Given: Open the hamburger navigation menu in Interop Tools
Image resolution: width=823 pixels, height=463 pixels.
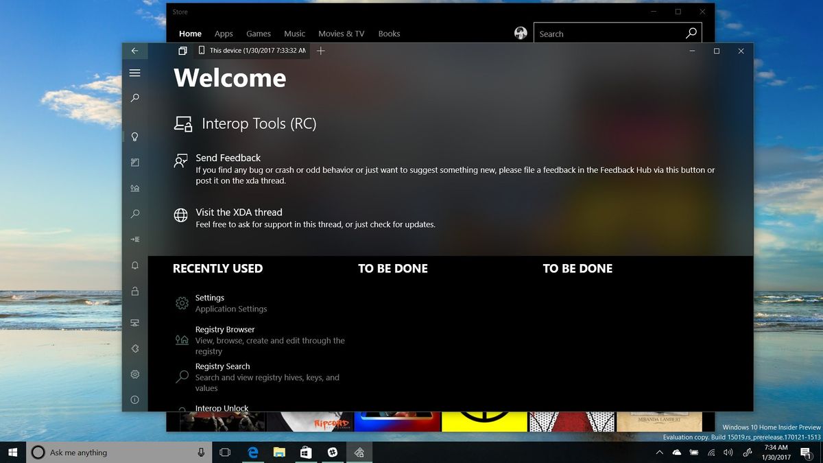Looking at the screenshot, I should 135,73.
